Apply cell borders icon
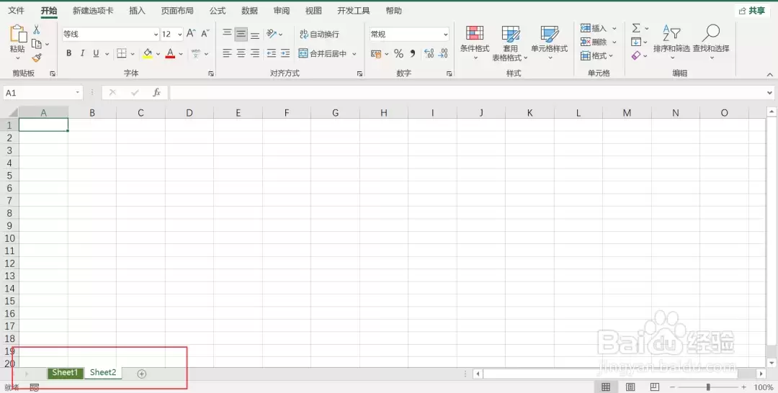Viewport: 778px width, 393px height. [x=122, y=53]
